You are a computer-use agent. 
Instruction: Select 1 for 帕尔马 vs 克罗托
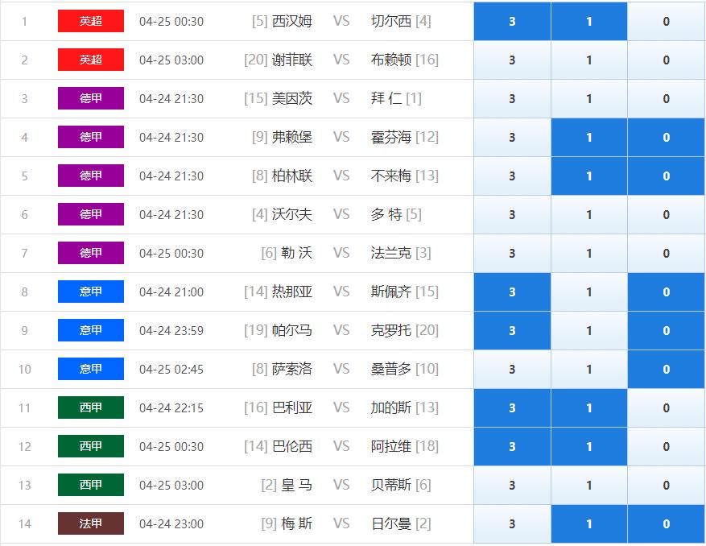[589, 331]
